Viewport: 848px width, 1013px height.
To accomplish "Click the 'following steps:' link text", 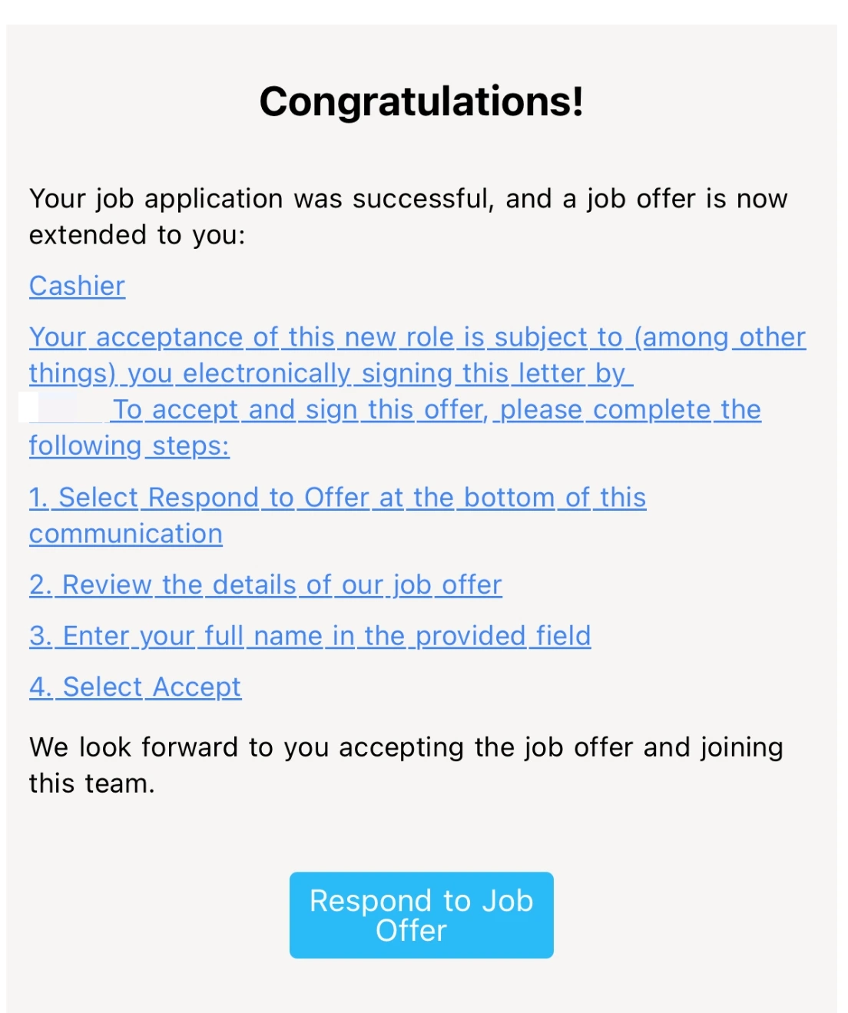I will tap(129, 445).
